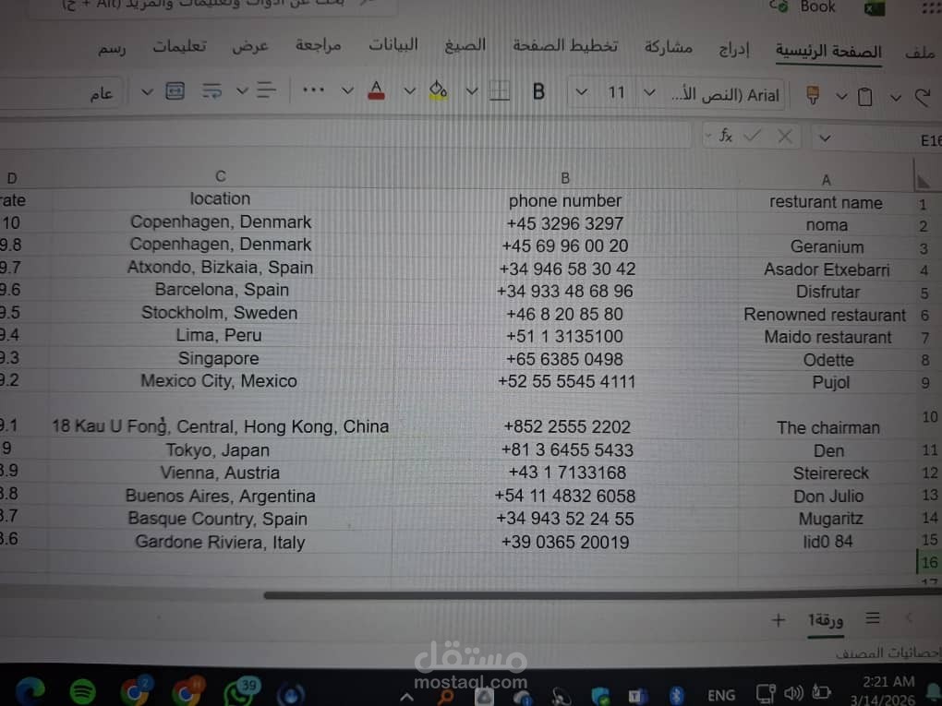Click the font color A icon

tap(376, 90)
